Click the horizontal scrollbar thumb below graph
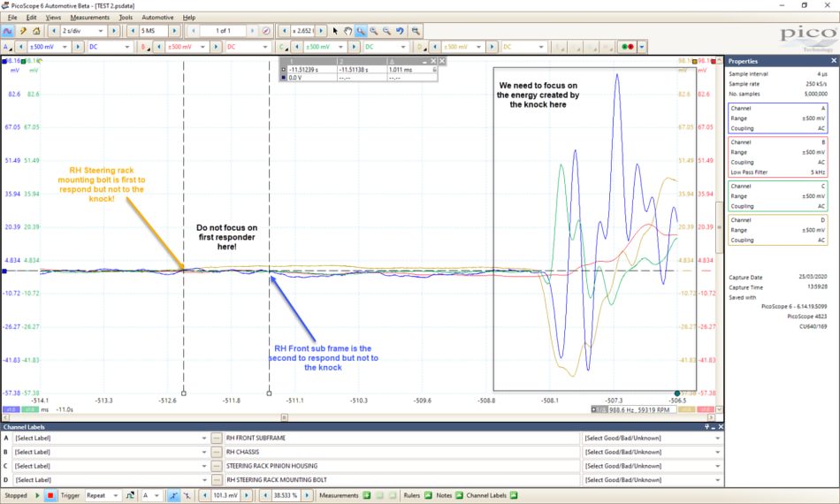Image resolution: width=840 pixels, height=504 pixels. point(285,417)
